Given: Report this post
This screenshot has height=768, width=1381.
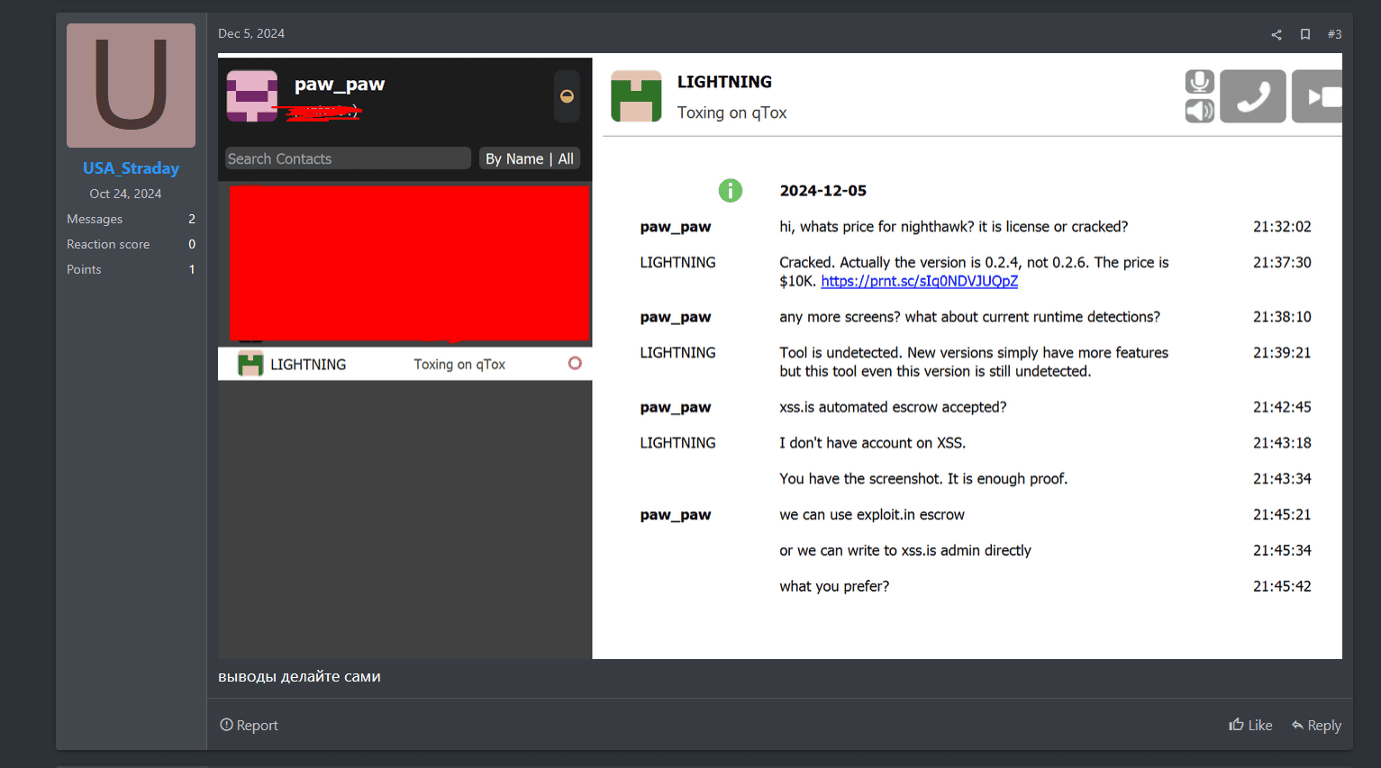Looking at the screenshot, I should click(249, 725).
